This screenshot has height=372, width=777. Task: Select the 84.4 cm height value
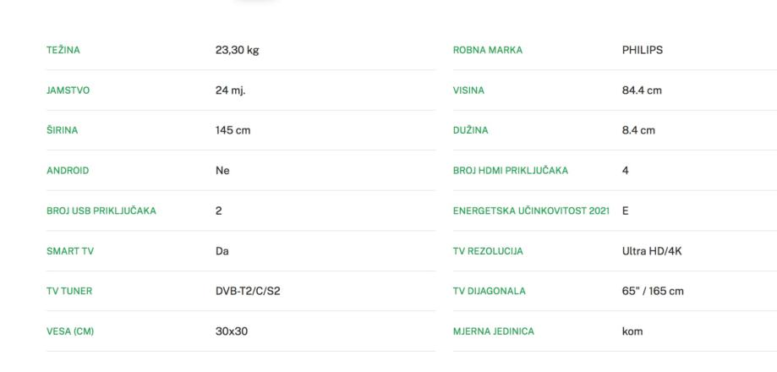pos(642,90)
